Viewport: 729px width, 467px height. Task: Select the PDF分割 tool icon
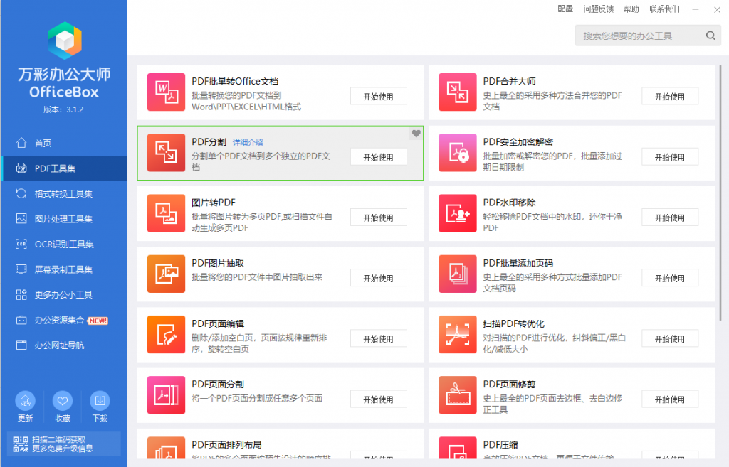click(166, 153)
